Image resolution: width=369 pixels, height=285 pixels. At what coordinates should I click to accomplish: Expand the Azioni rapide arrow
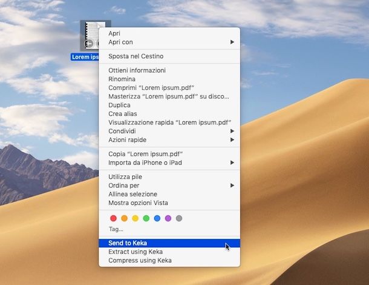click(232, 139)
